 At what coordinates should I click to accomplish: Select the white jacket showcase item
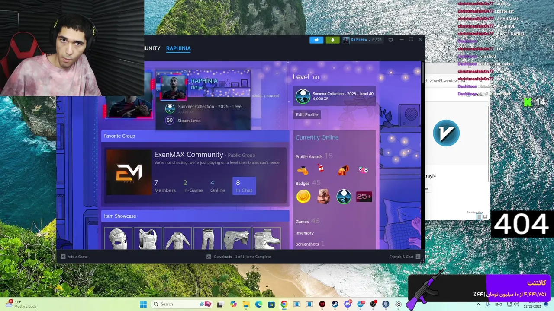(x=177, y=239)
